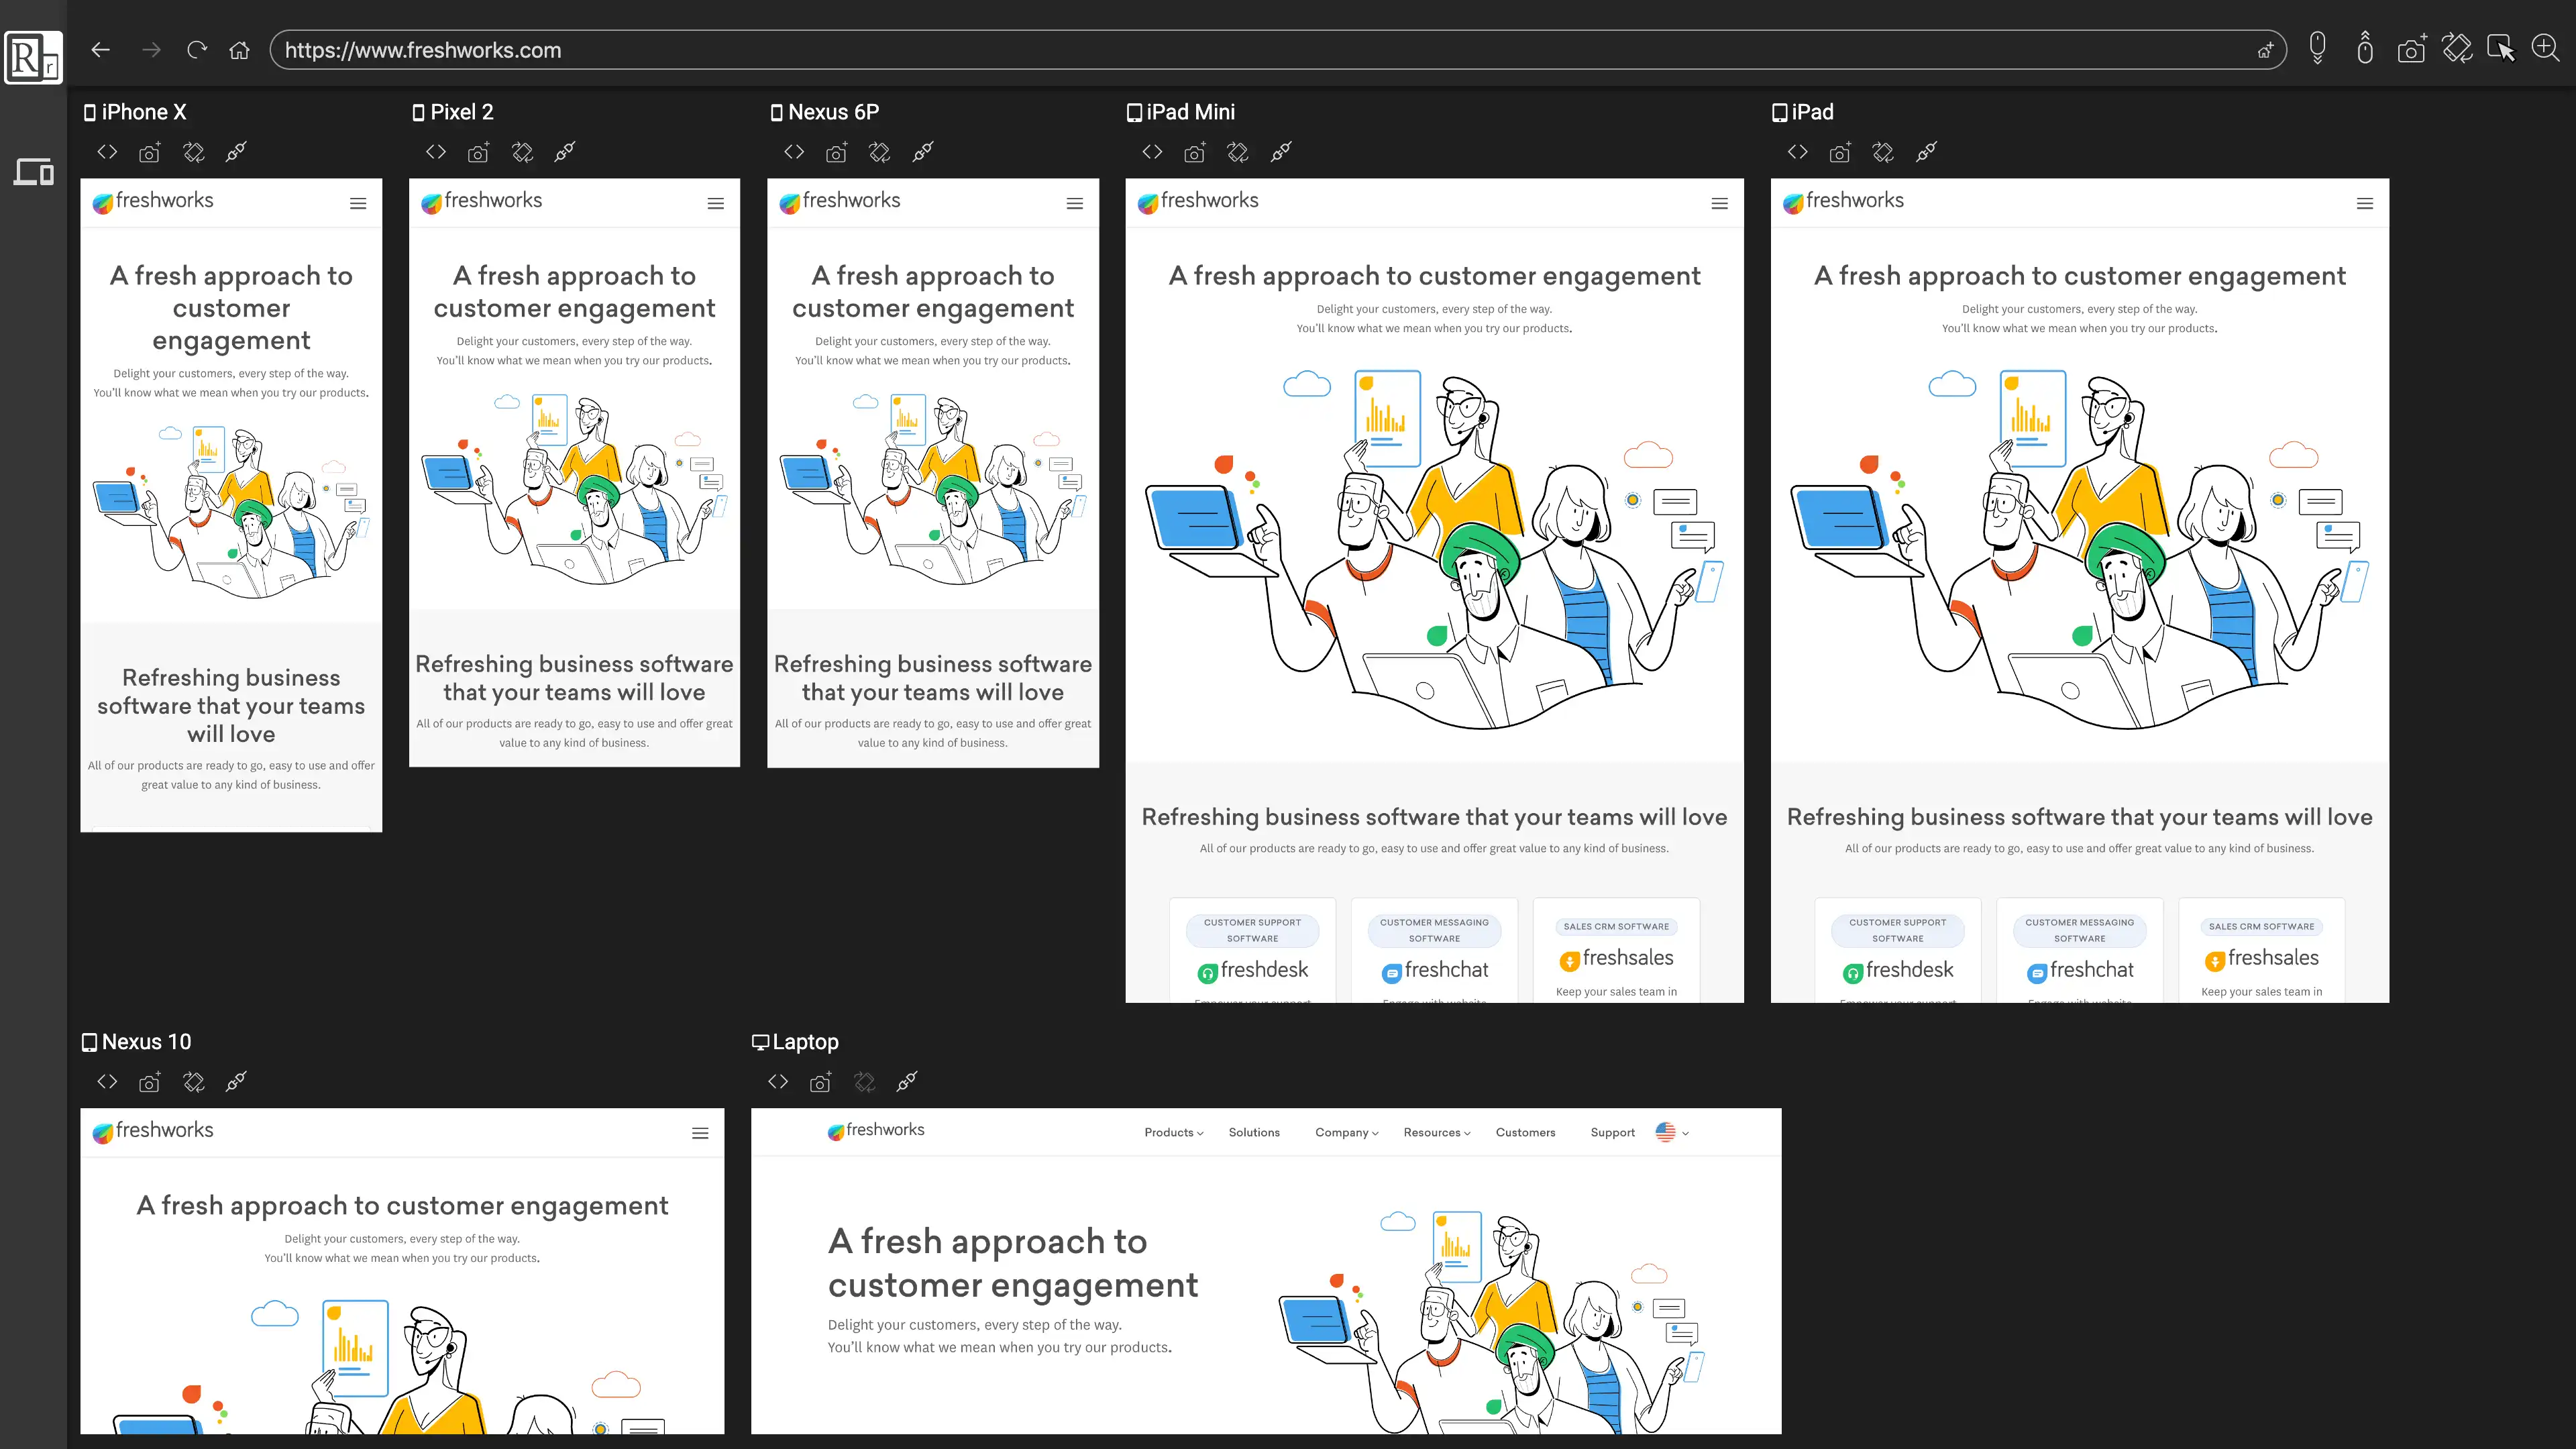2576x1449 pixels.
Task: Click the Nexus 6P rotate orientation icon
Action: click(x=879, y=152)
